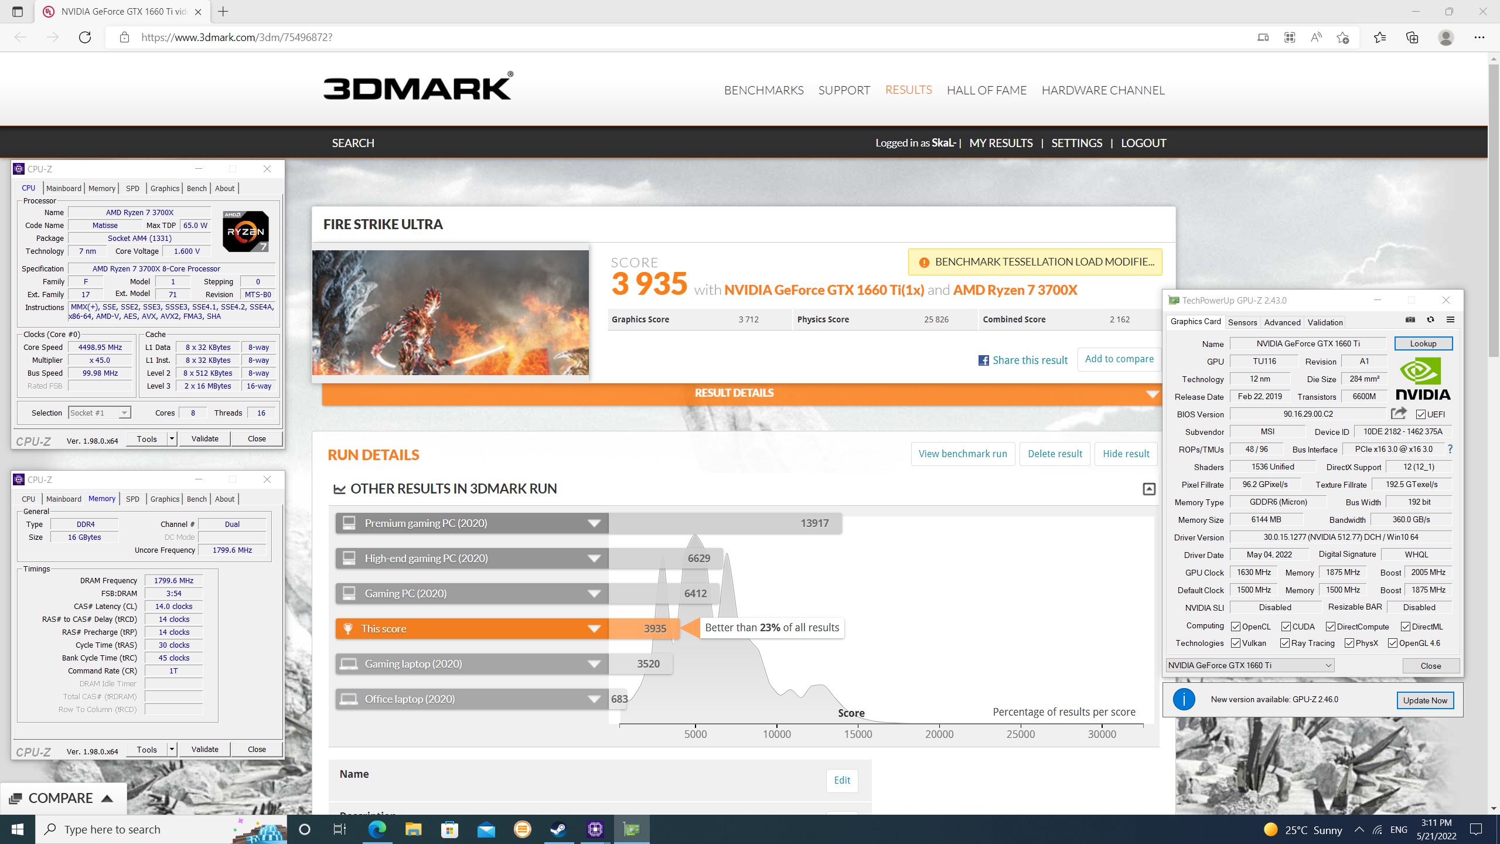Screen dimensions: 1500x844
Task: Expand Gaming PC (2020) row
Action: (594, 594)
